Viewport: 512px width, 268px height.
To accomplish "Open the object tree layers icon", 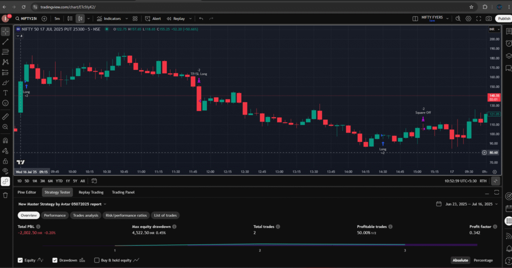I will pyautogui.click(x=508, y=56).
